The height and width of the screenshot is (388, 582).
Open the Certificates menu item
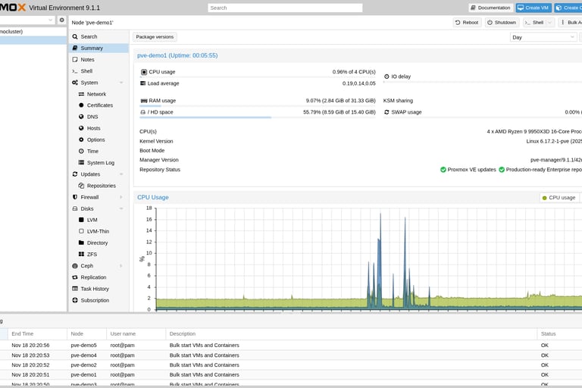tap(99, 105)
